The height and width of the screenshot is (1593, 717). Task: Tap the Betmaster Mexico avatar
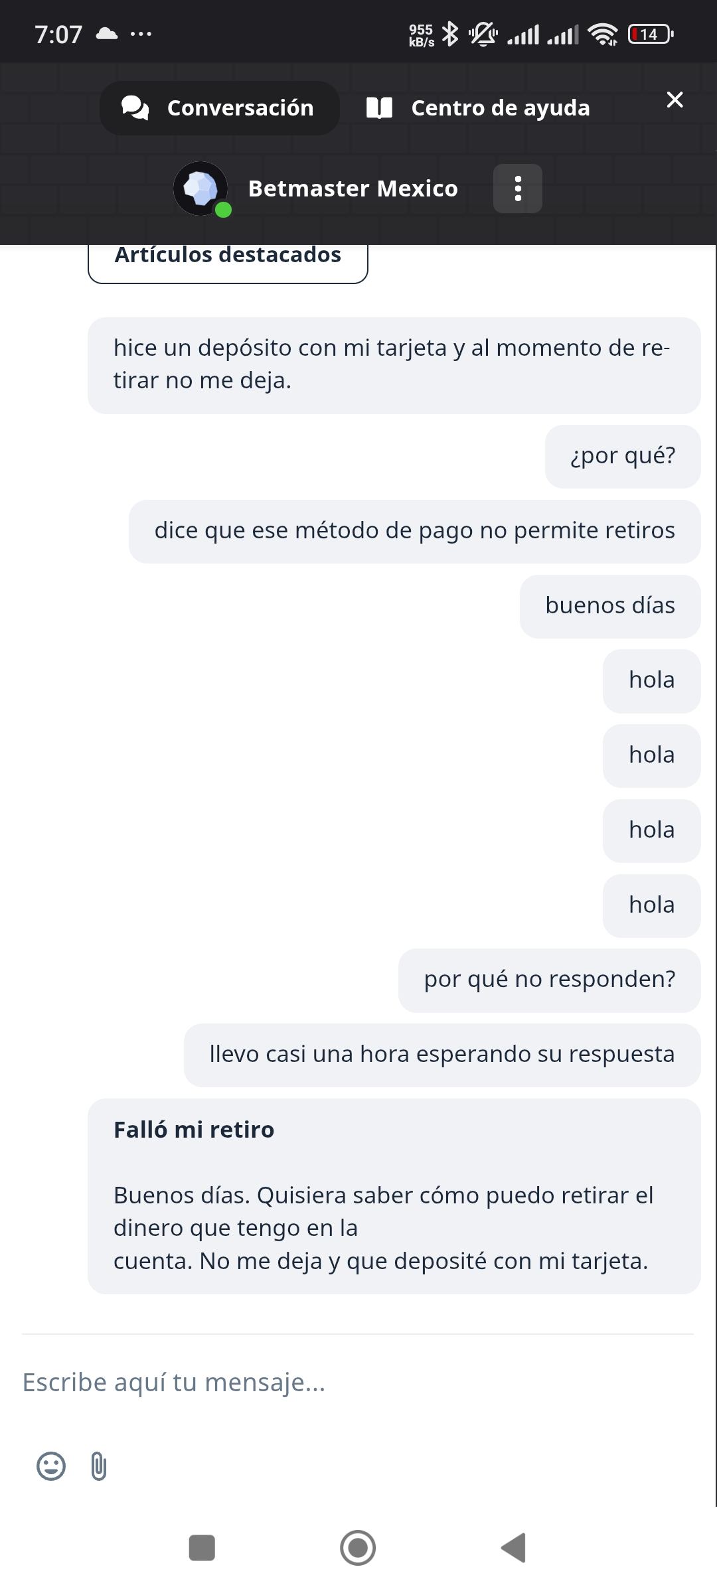pyautogui.click(x=200, y=189)
